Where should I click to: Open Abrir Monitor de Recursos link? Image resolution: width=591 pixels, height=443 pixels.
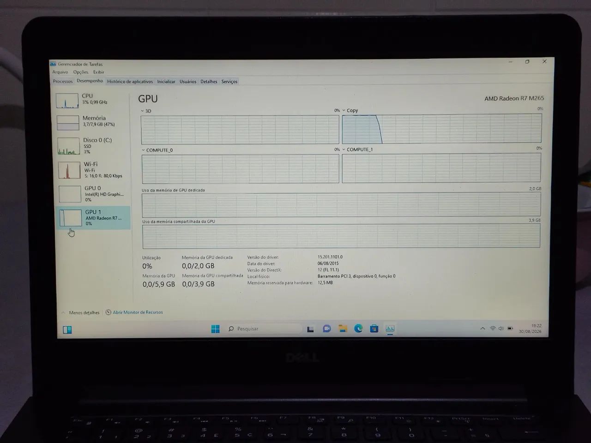(138, 312)
